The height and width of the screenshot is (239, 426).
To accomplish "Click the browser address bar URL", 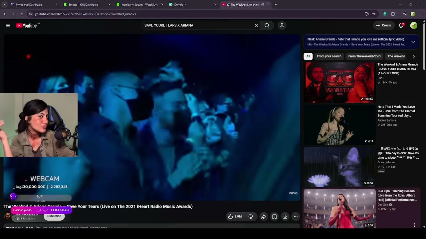I will pos(86,14).
